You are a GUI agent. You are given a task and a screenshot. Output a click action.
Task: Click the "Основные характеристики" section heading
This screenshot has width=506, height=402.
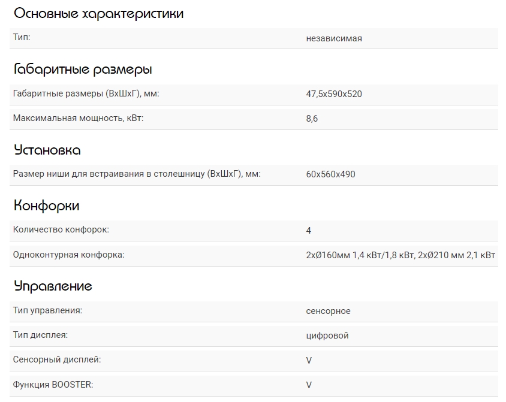point(98,14)
